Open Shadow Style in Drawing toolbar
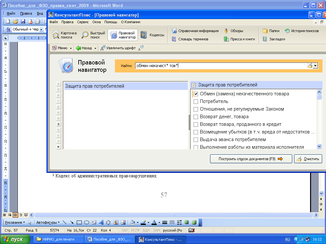 pos(187,222)
